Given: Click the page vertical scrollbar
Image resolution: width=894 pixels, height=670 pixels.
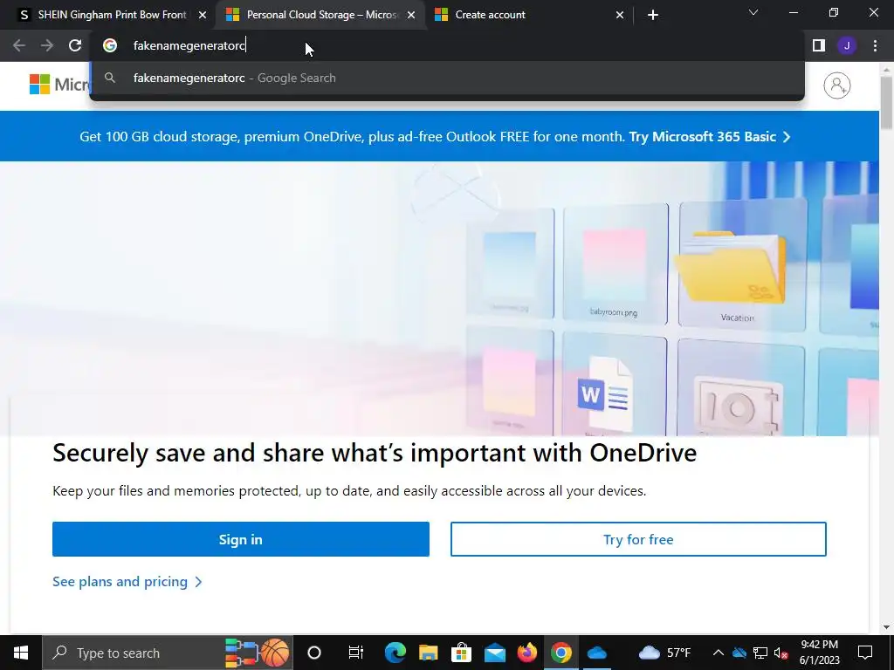Looking at the screenshot, I should pos(887,103).
